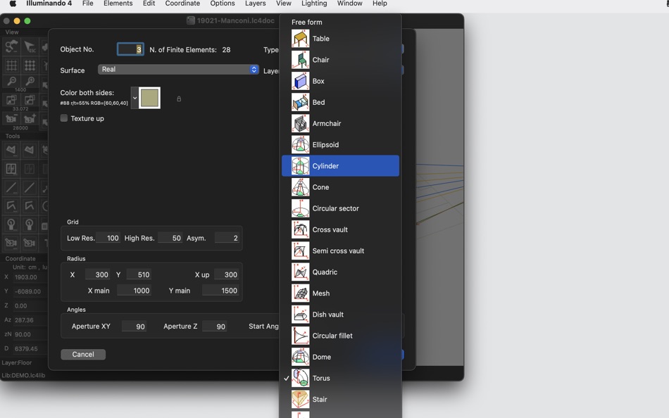Open the Help menu
The width and height of the screenshot is (669, 418).
(x=380, y=4)
